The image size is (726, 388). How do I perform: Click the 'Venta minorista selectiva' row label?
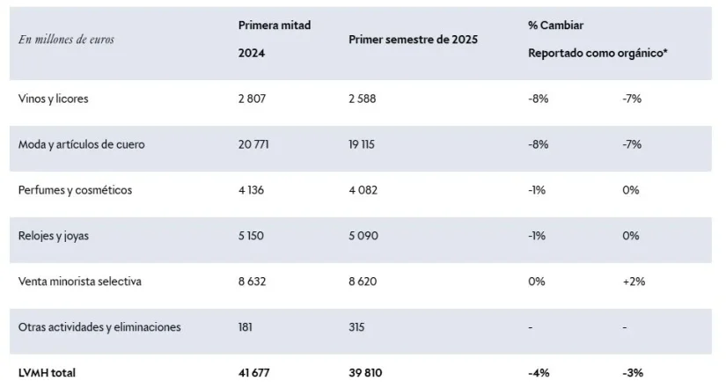[x=80, y=282]
